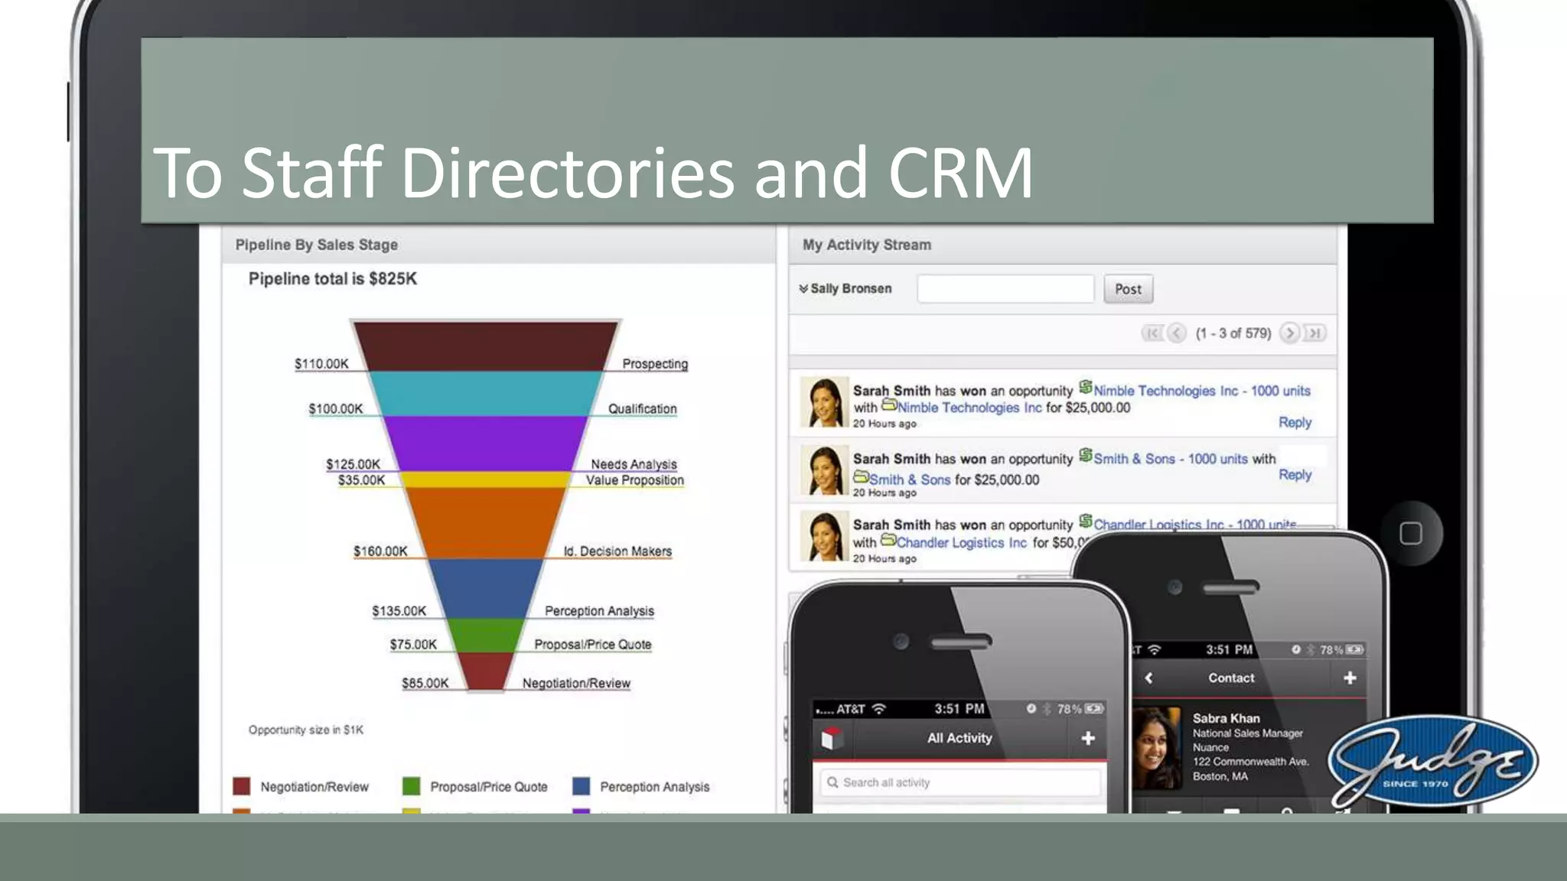Tap the plus icon in All Activity phone
The height and width of the screenshot is (881, 1567).
pos(1088,738)
